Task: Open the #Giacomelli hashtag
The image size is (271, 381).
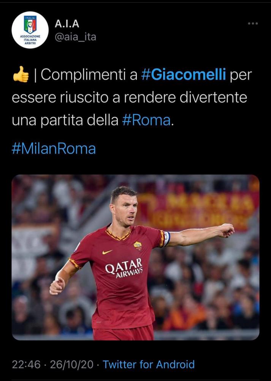Action: (x=183, y=74)
